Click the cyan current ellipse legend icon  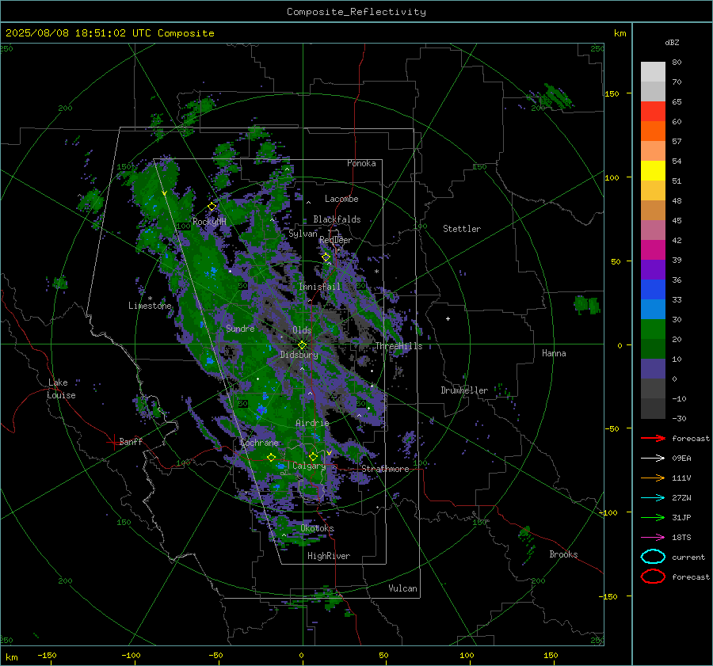(x=653, y=557)
